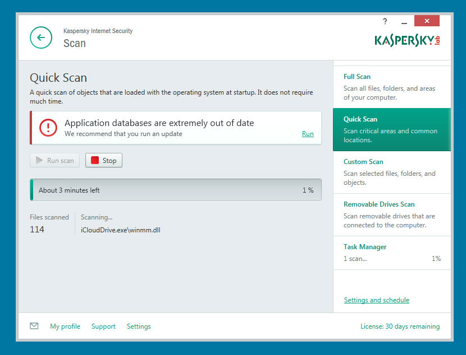
Task: Open messages via the envelope icon
Action: coord(34,326)
